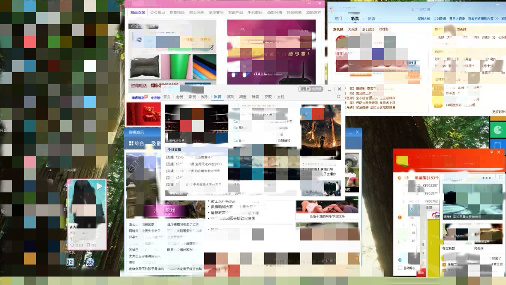506x285 pixels.
Task: Switch to 会员版 mode in the video site
Action: 317,89
